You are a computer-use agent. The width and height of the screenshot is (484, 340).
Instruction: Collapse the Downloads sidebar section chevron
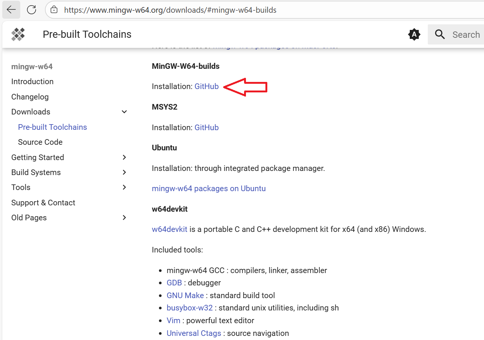(124, 112)
